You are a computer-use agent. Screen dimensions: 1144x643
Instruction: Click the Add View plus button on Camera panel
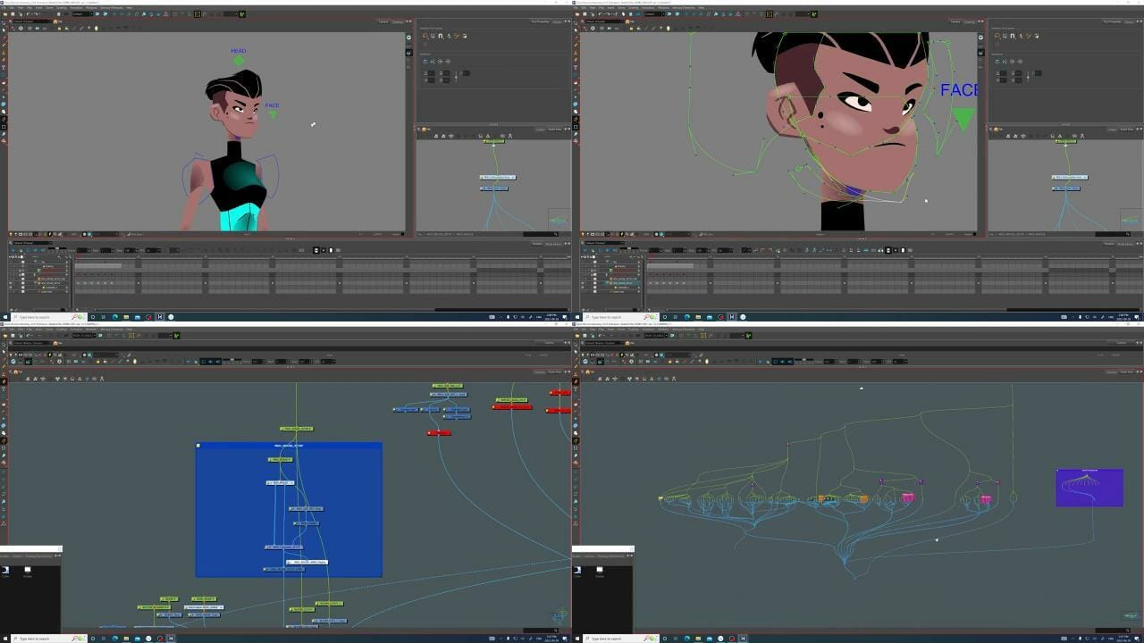coord(408,20)
